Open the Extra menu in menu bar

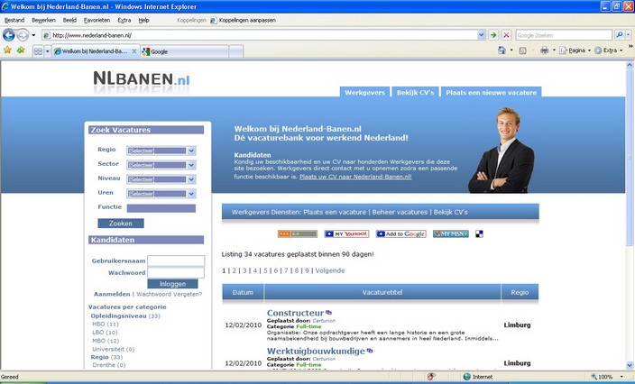(x=124, y=20)
